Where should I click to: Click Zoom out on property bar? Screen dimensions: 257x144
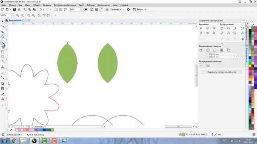point(22,15)
